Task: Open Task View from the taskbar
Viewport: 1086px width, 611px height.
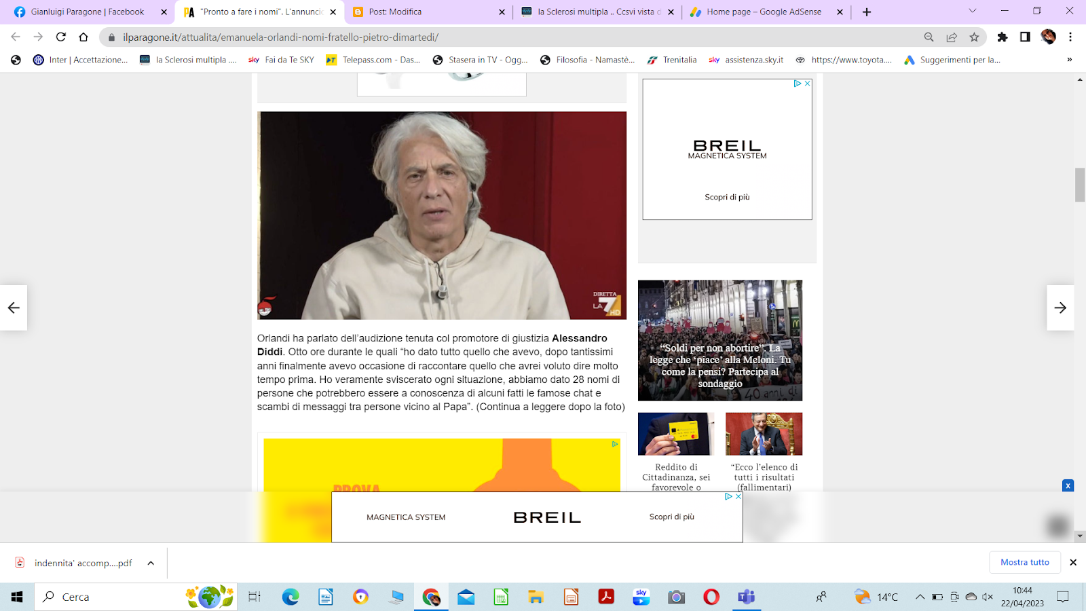Action: 255,597
